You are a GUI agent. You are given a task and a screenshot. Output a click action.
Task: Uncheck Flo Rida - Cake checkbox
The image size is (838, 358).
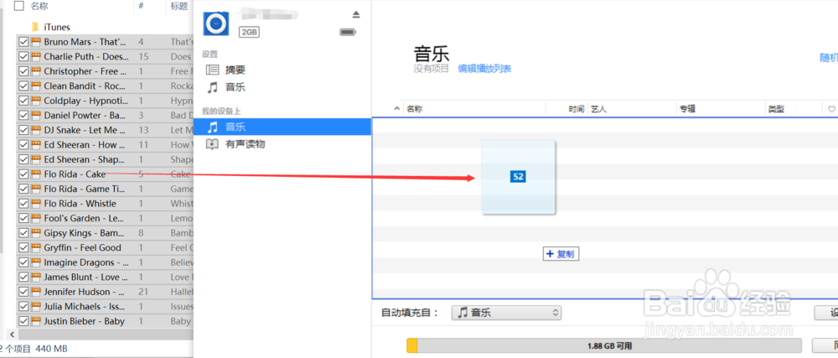click(x=23, y=174)
